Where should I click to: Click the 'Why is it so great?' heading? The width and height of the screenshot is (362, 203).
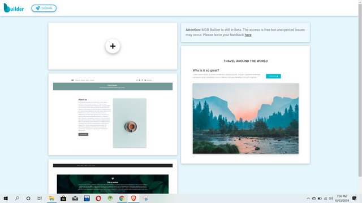[x=206, y=70]
